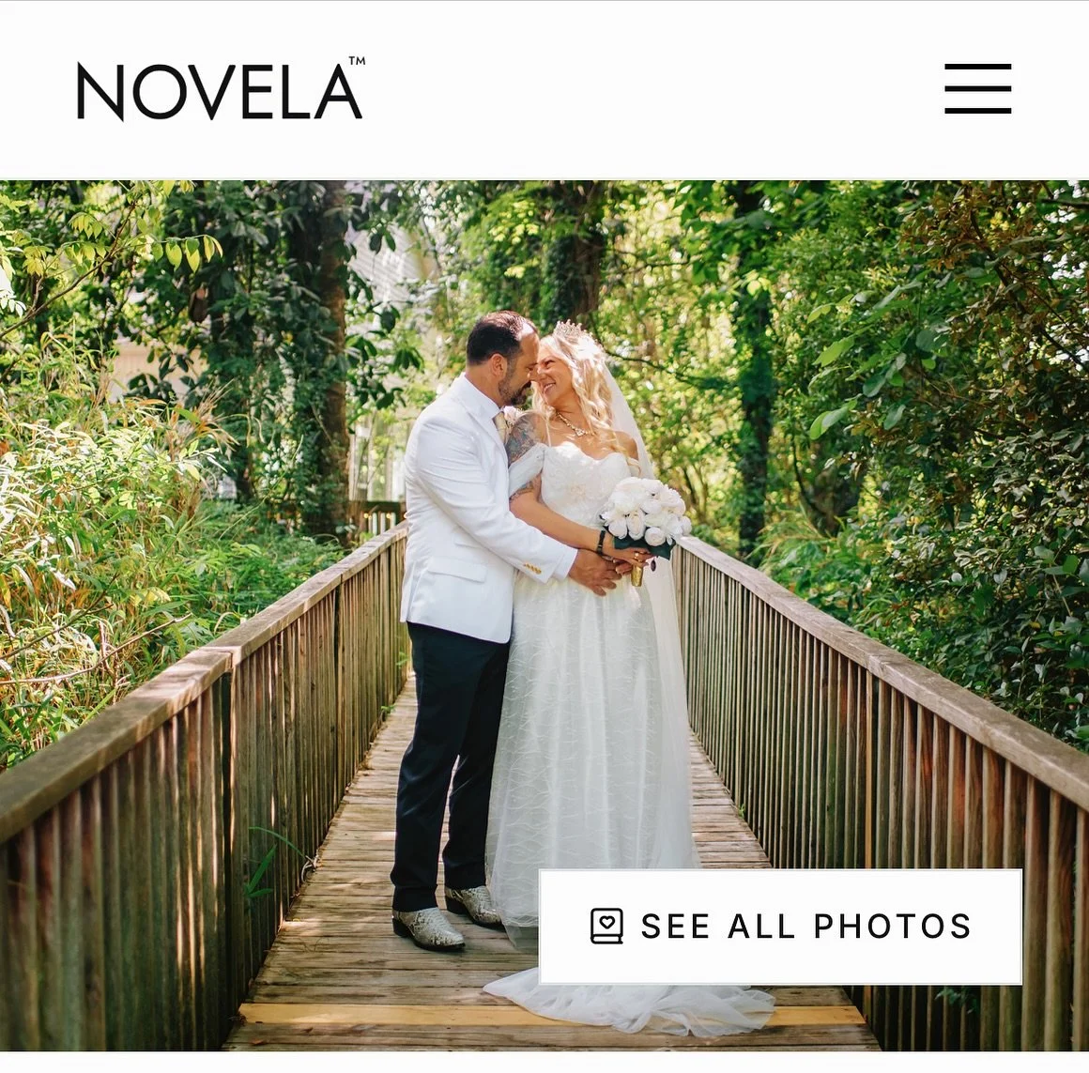This screenshot has width=1089, height=1073.
Task: Click the heart album icon
Action: 606,926
